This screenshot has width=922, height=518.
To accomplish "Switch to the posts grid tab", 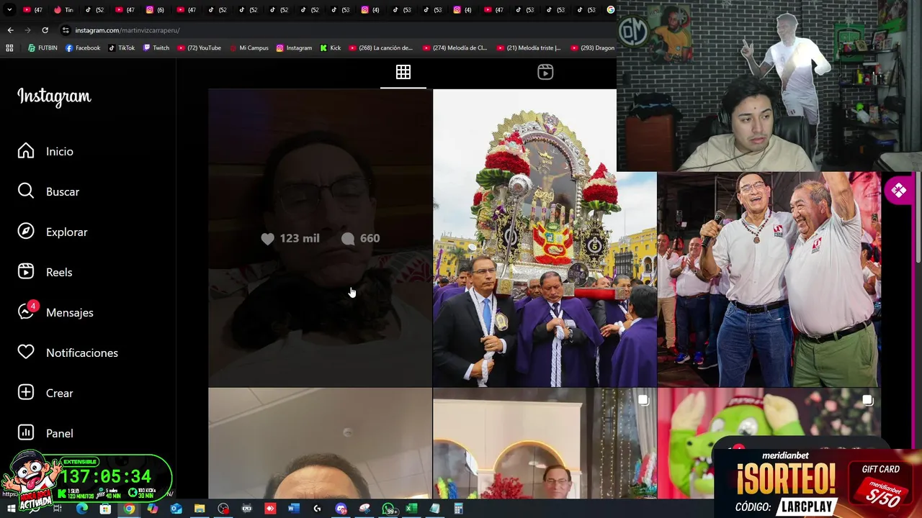I will [403, 72].
